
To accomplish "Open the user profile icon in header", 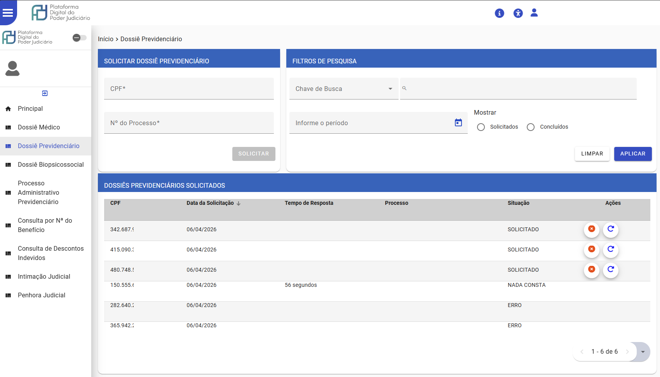I will click(x=534, y=13).
